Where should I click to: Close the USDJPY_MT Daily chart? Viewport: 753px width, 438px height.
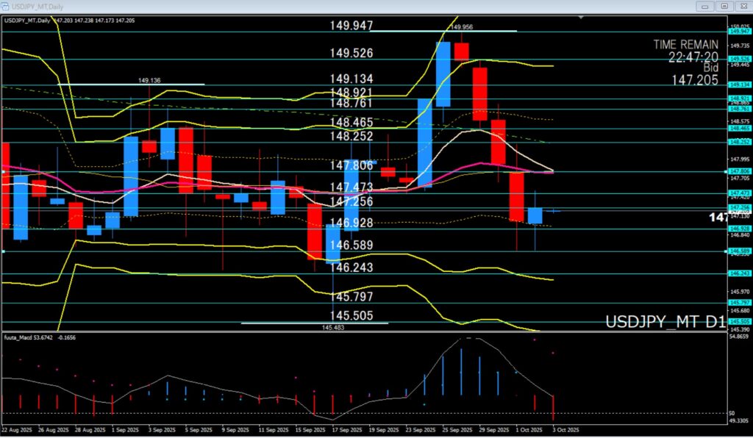coord(741,6)
